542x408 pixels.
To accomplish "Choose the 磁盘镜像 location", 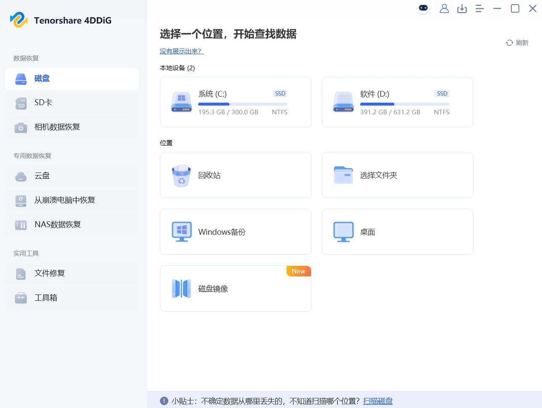I will click(236, 289).
